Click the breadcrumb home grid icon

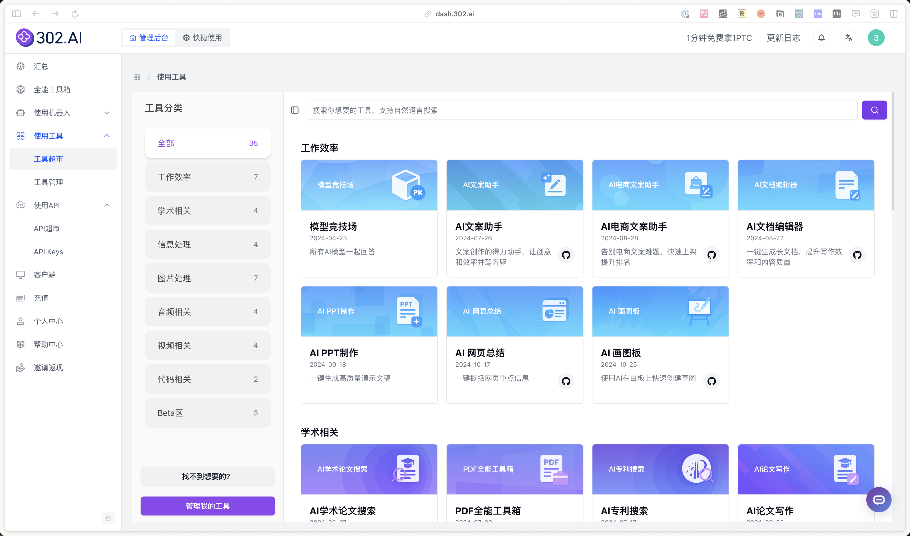(x=137, y=77)
